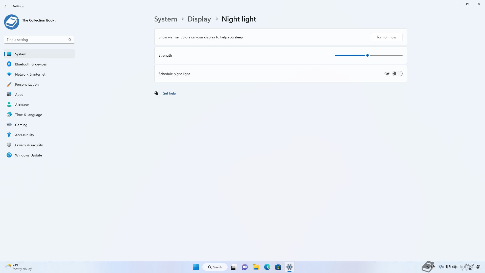485x273 pixels.
Task: Click the Settings back arrow
Action: 6,6
